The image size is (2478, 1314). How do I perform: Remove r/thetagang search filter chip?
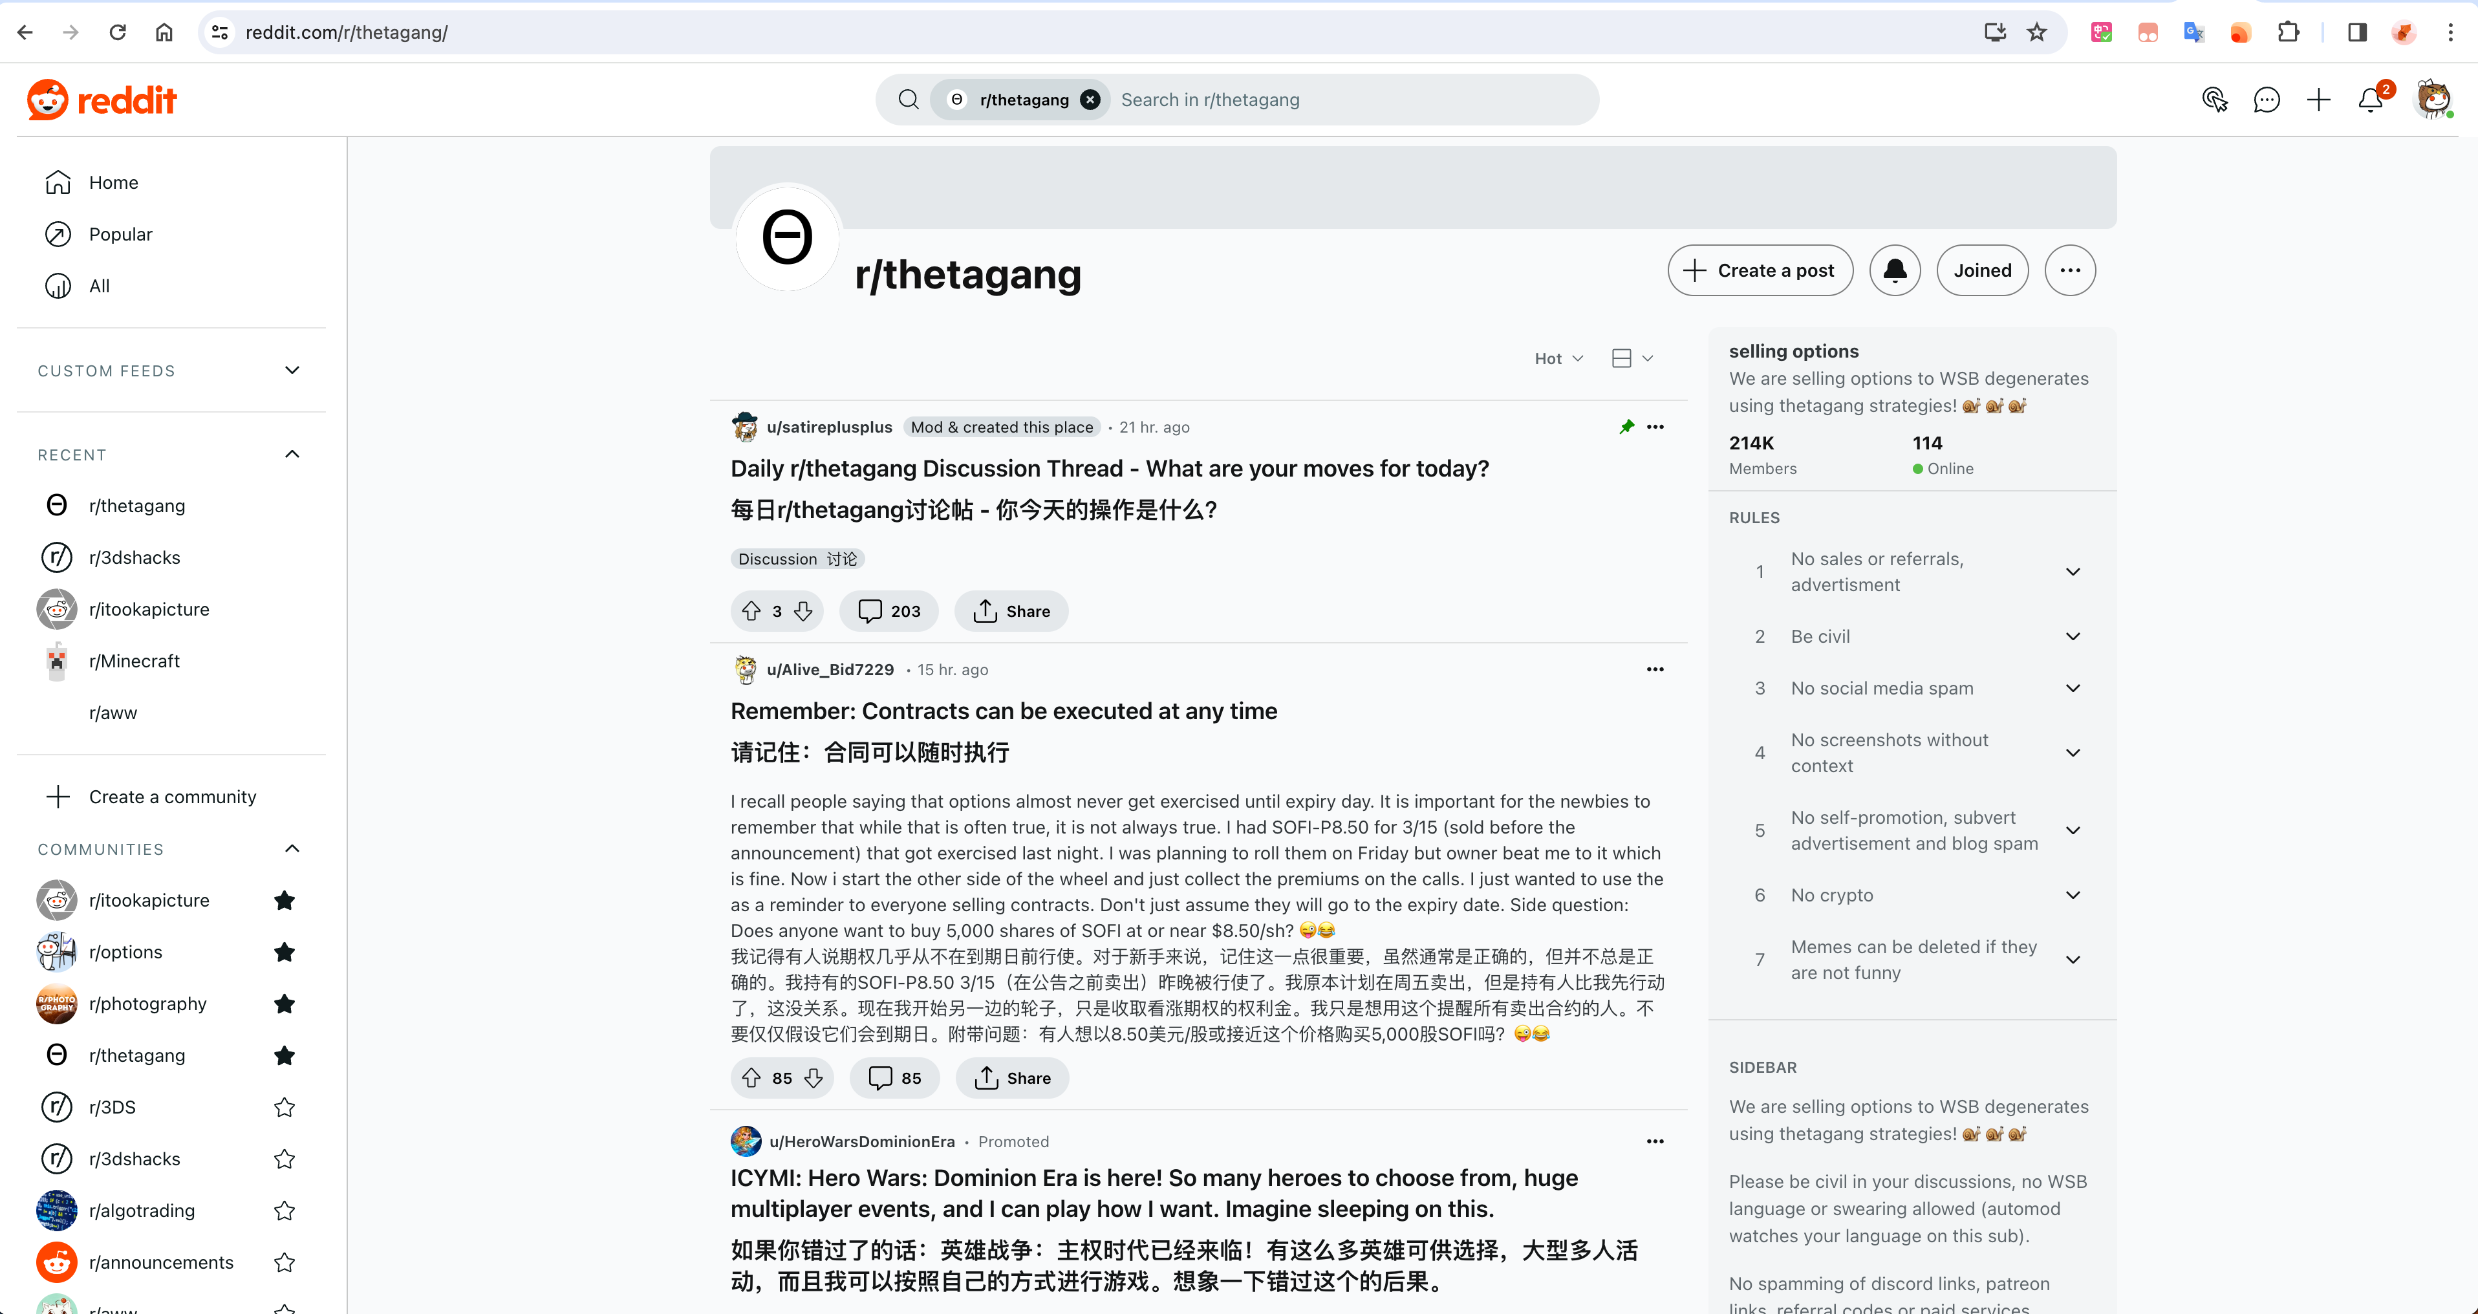click(1090, 99)
